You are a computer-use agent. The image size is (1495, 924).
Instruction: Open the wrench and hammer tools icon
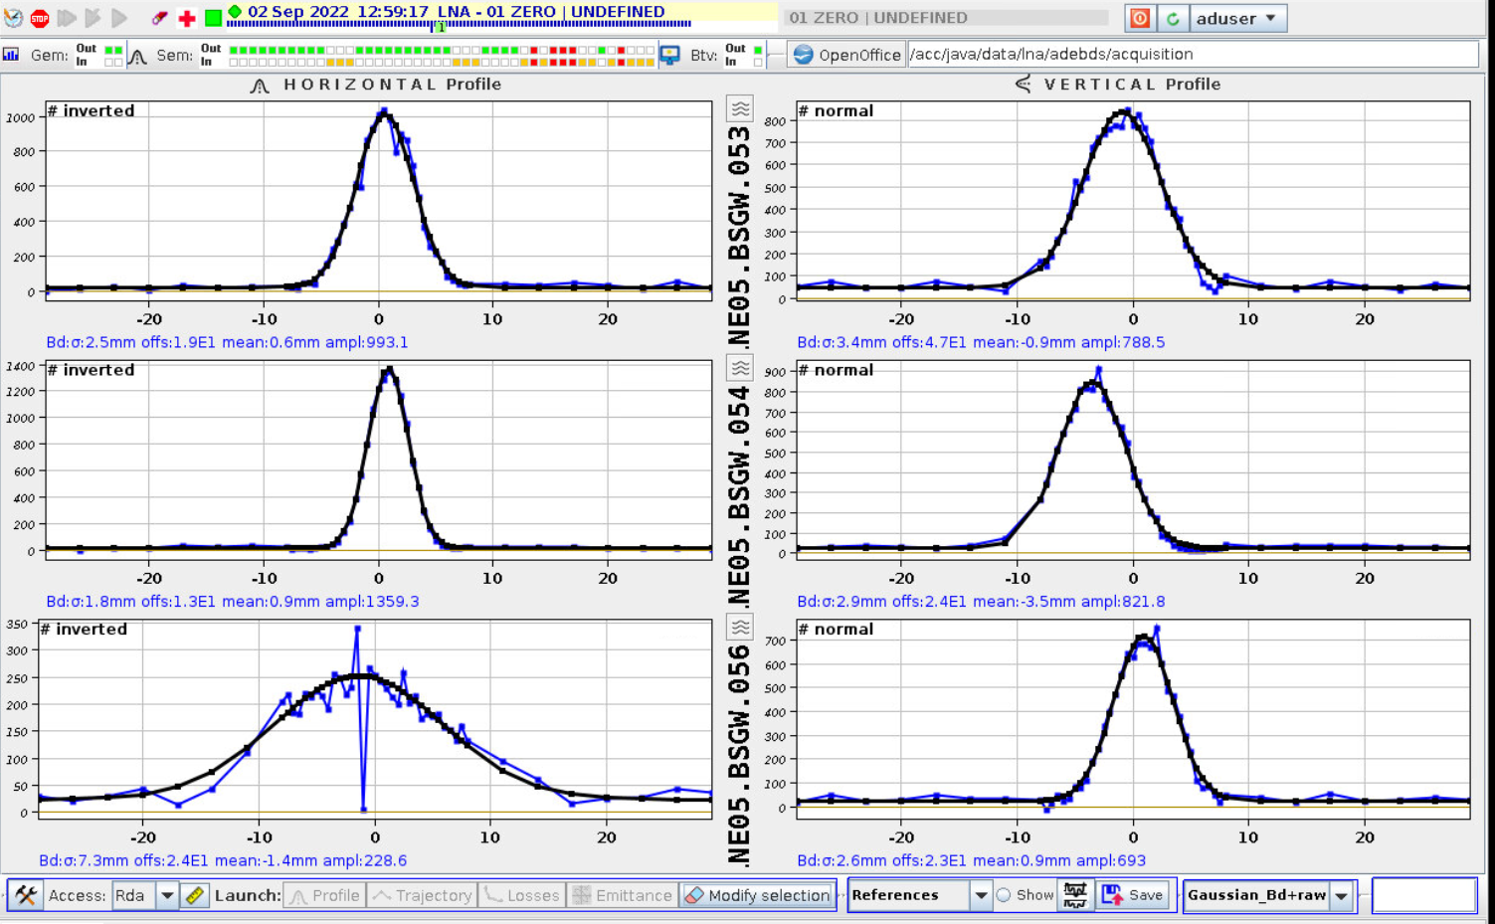26,895
